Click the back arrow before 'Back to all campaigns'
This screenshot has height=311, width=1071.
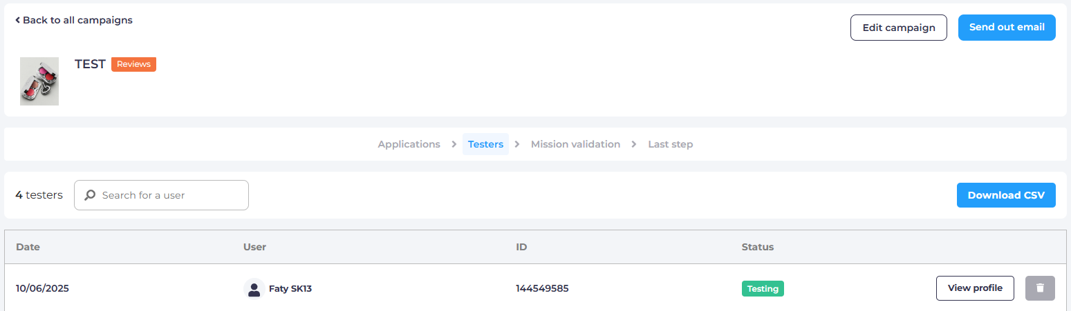point(18,21)
